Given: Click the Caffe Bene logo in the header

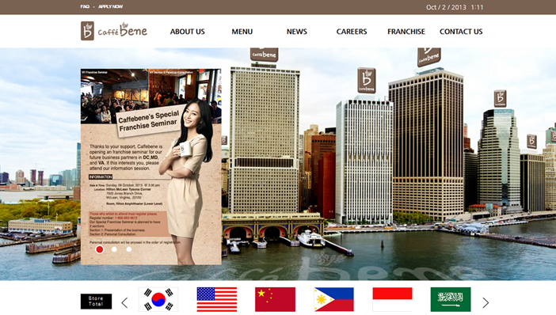Looking at the screenshot, I should (x=114, y=31).
